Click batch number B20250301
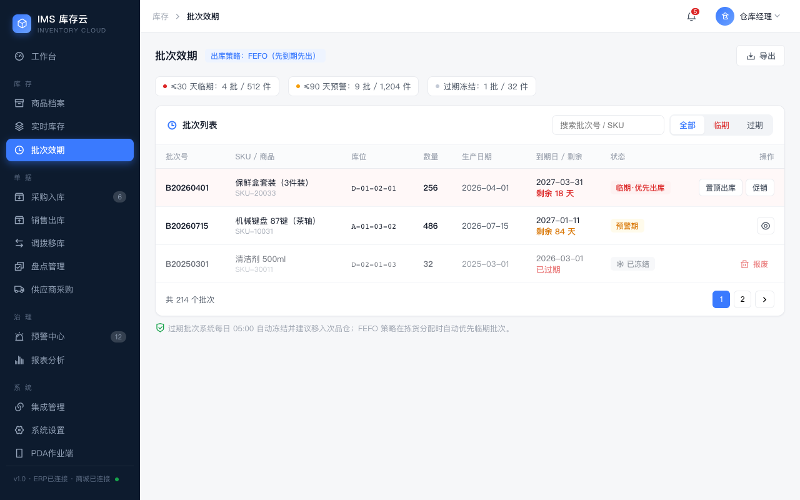 click(x=187, y=264)
